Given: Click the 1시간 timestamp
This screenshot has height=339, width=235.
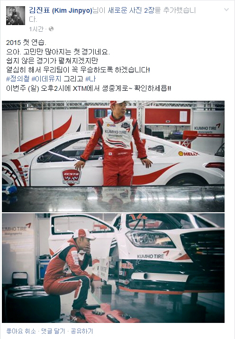Looking at the screenshot, I should pos(36,29).
